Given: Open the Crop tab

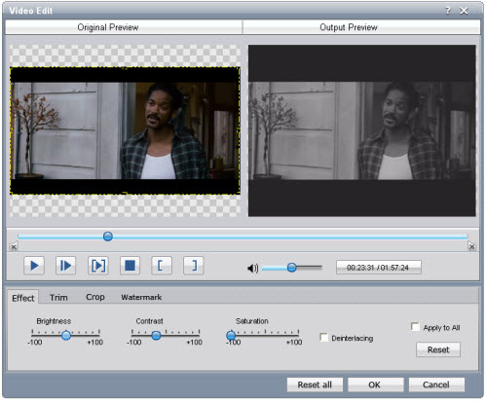Looking at the screenshot, I should click(95, 297).
